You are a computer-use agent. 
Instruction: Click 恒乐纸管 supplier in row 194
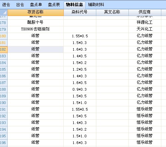coord(145,129)
